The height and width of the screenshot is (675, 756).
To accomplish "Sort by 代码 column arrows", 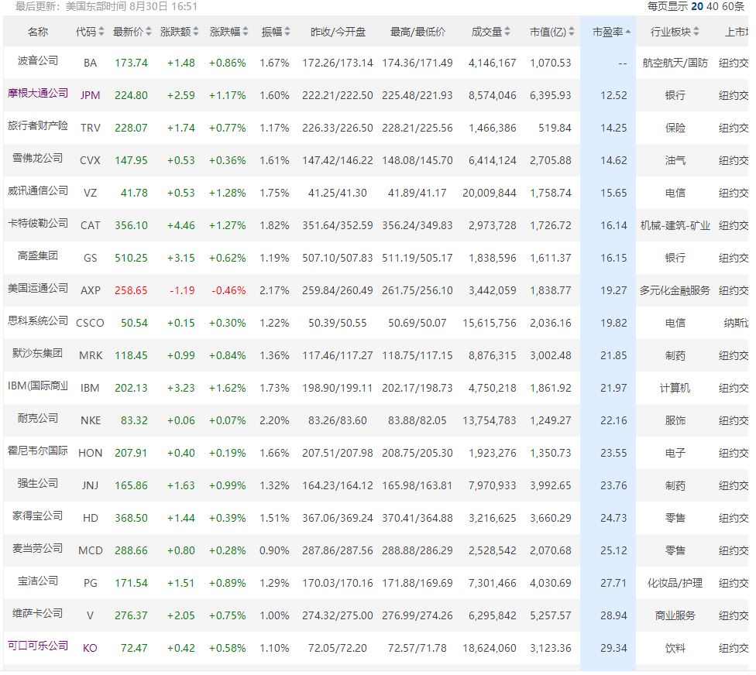I will point(101,32).
